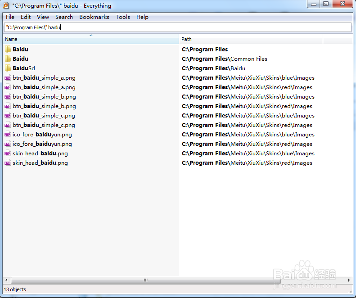356x298 pixels.
Task: Select btn_baidu_simple_b.png name in red Images row
Action: (x=44, y=106)
